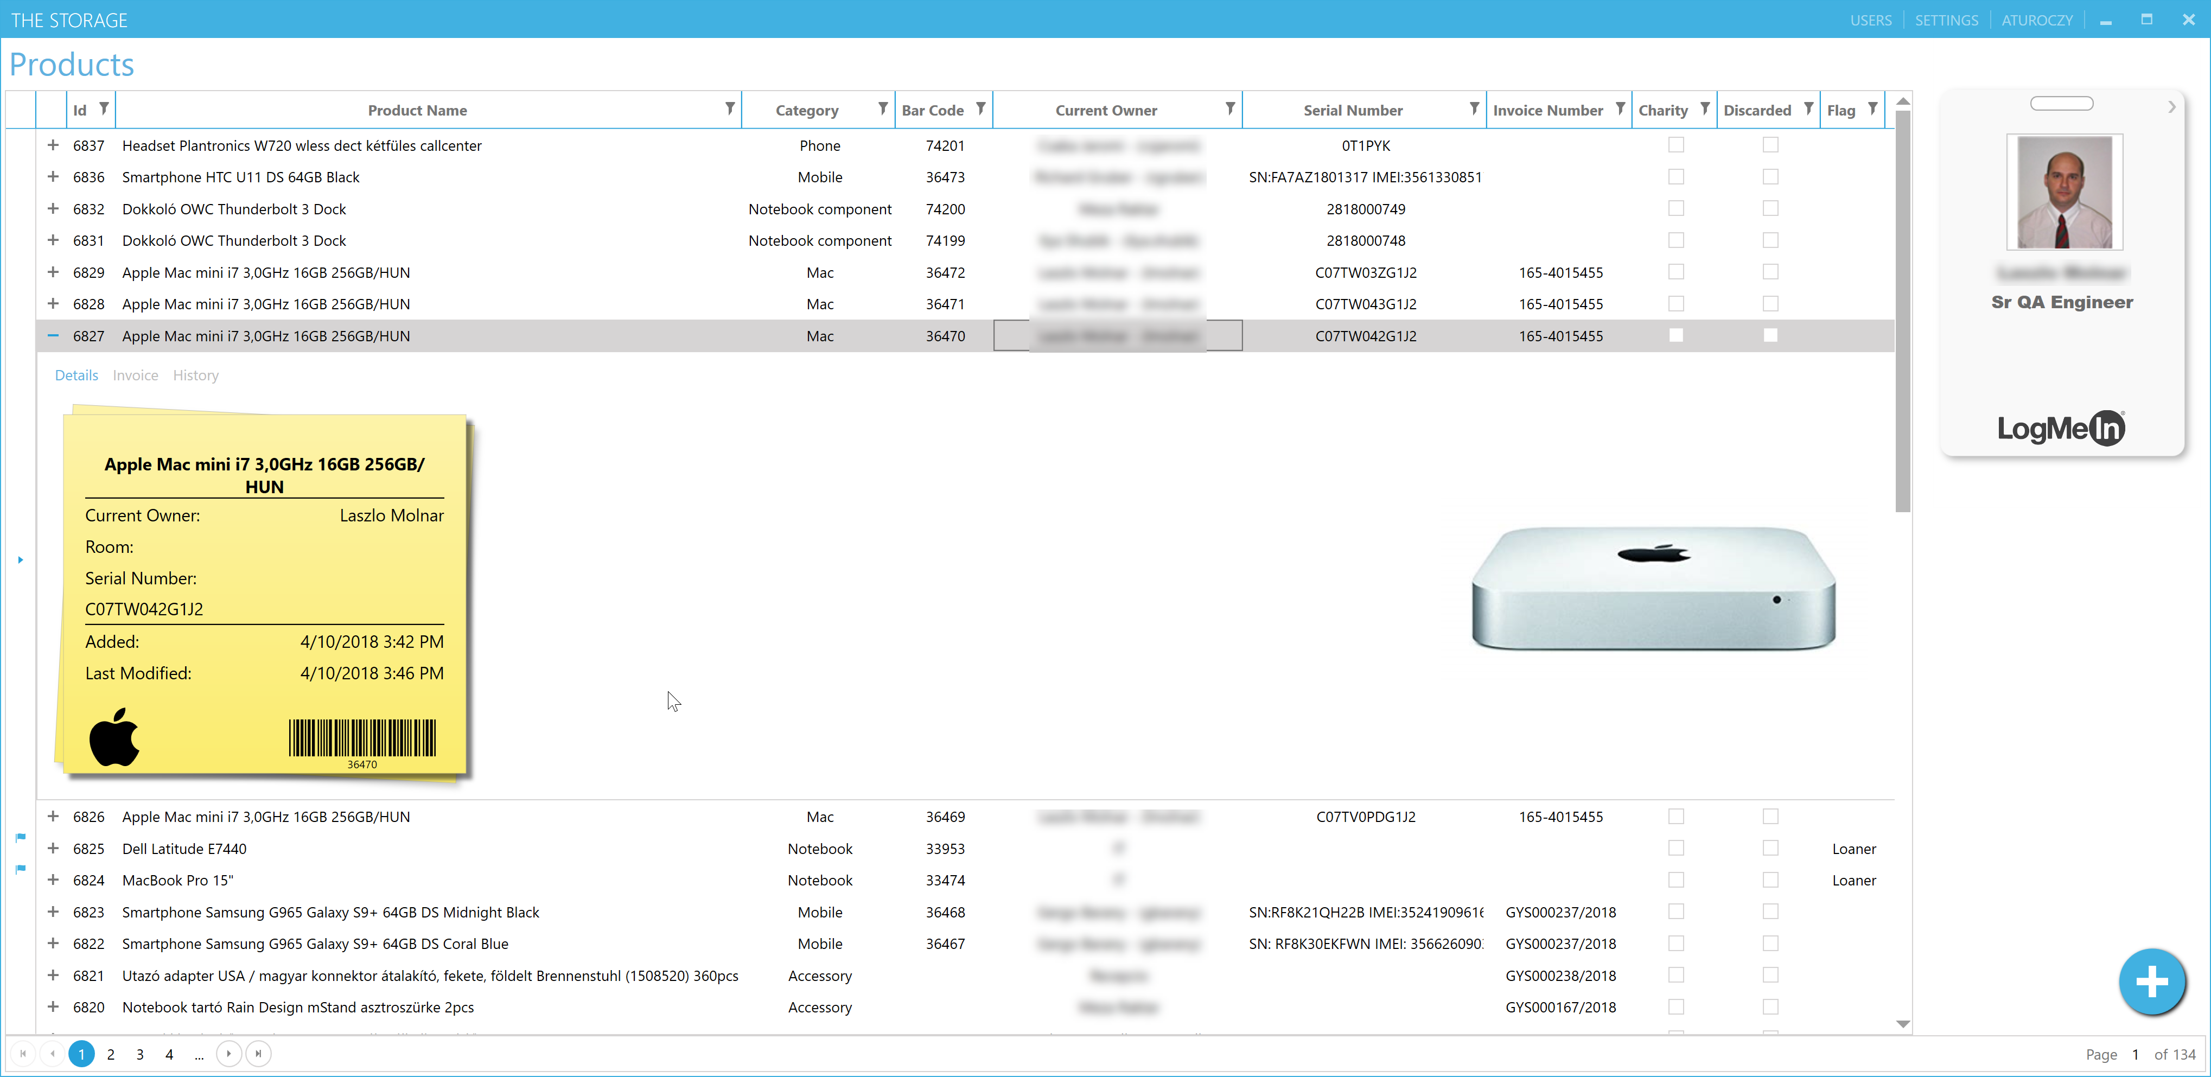The width and height of the screenshot is (2211, 1077).
Task: Go to page 2
Action: click(111, 1054)
